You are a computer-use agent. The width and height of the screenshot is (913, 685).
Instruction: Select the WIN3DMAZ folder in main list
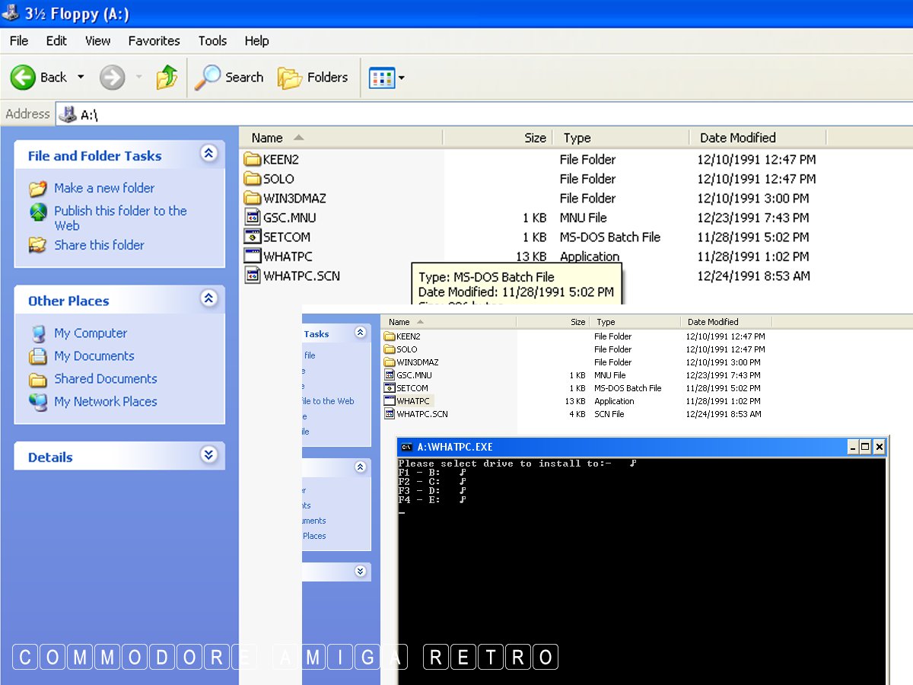[294, 199]
